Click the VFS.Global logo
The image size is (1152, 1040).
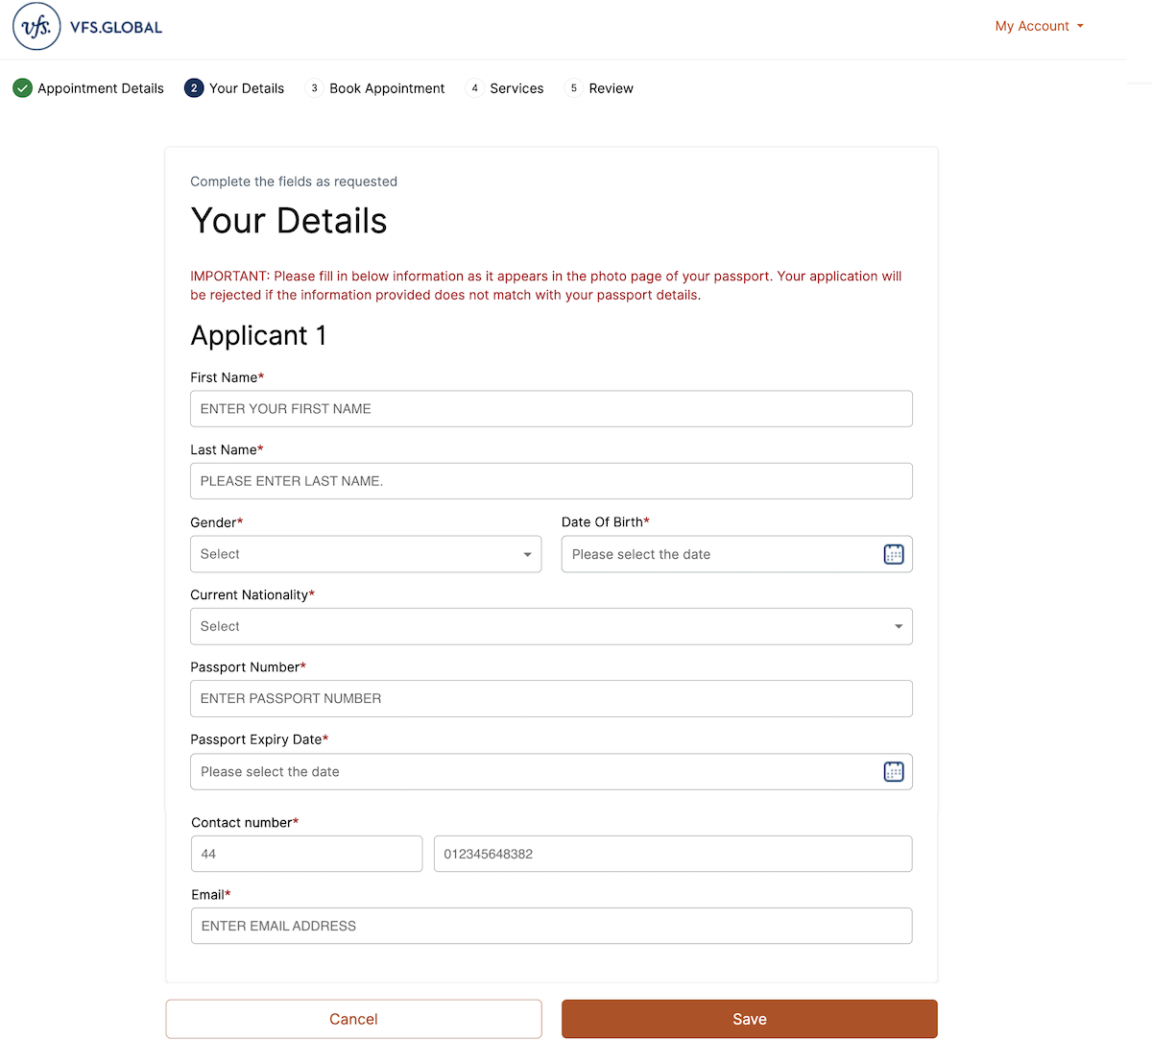pyautogui.click(x=86, y=26)
